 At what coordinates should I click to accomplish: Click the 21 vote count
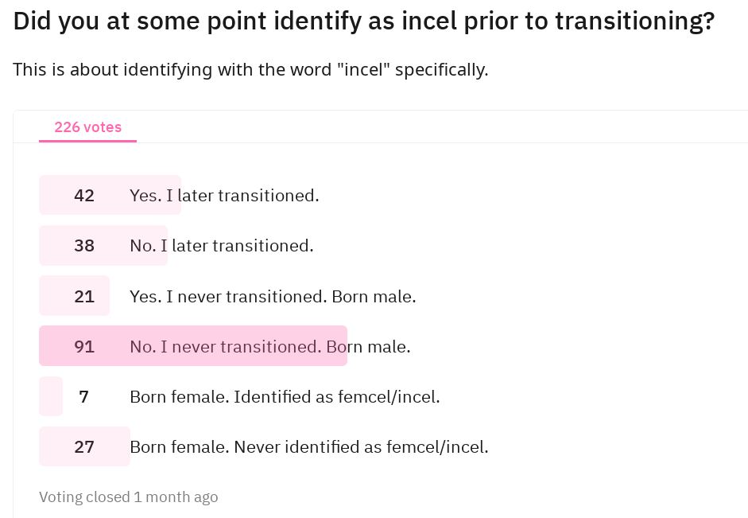(84, 297)
